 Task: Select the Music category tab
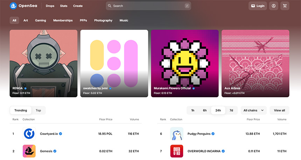pos(124,20)
